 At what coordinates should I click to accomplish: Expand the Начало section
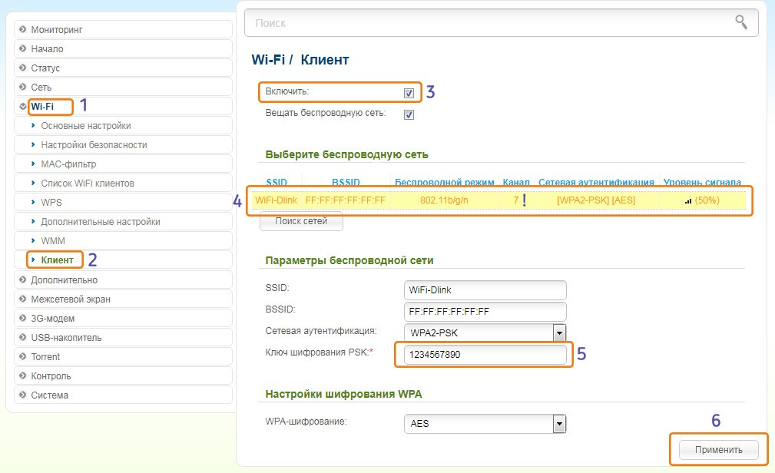[x=123, y=48]
